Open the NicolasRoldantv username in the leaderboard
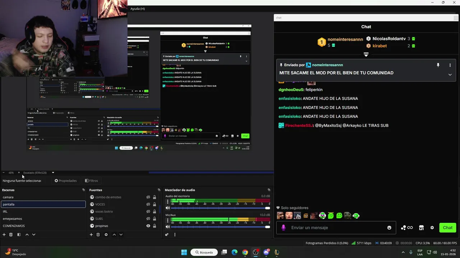 pos(389,39)
